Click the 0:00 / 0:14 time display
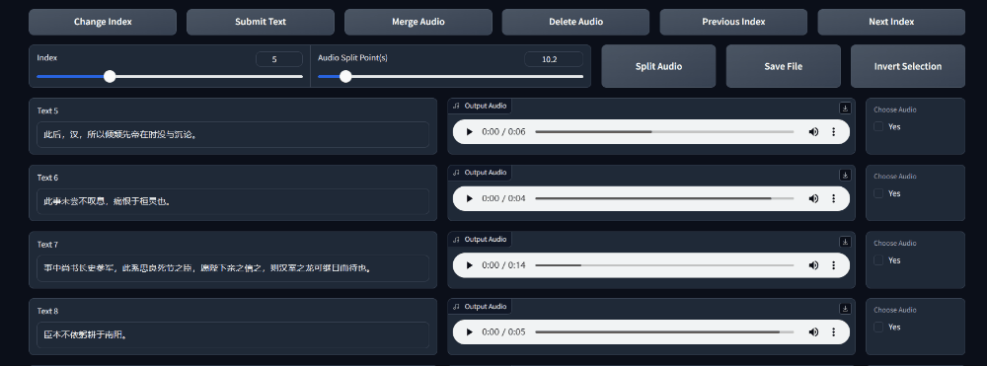The image size is (987, 366). (503, 265)
